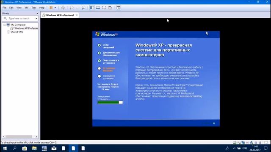Open the snapshot manager toolbar icon

(83, 8)
